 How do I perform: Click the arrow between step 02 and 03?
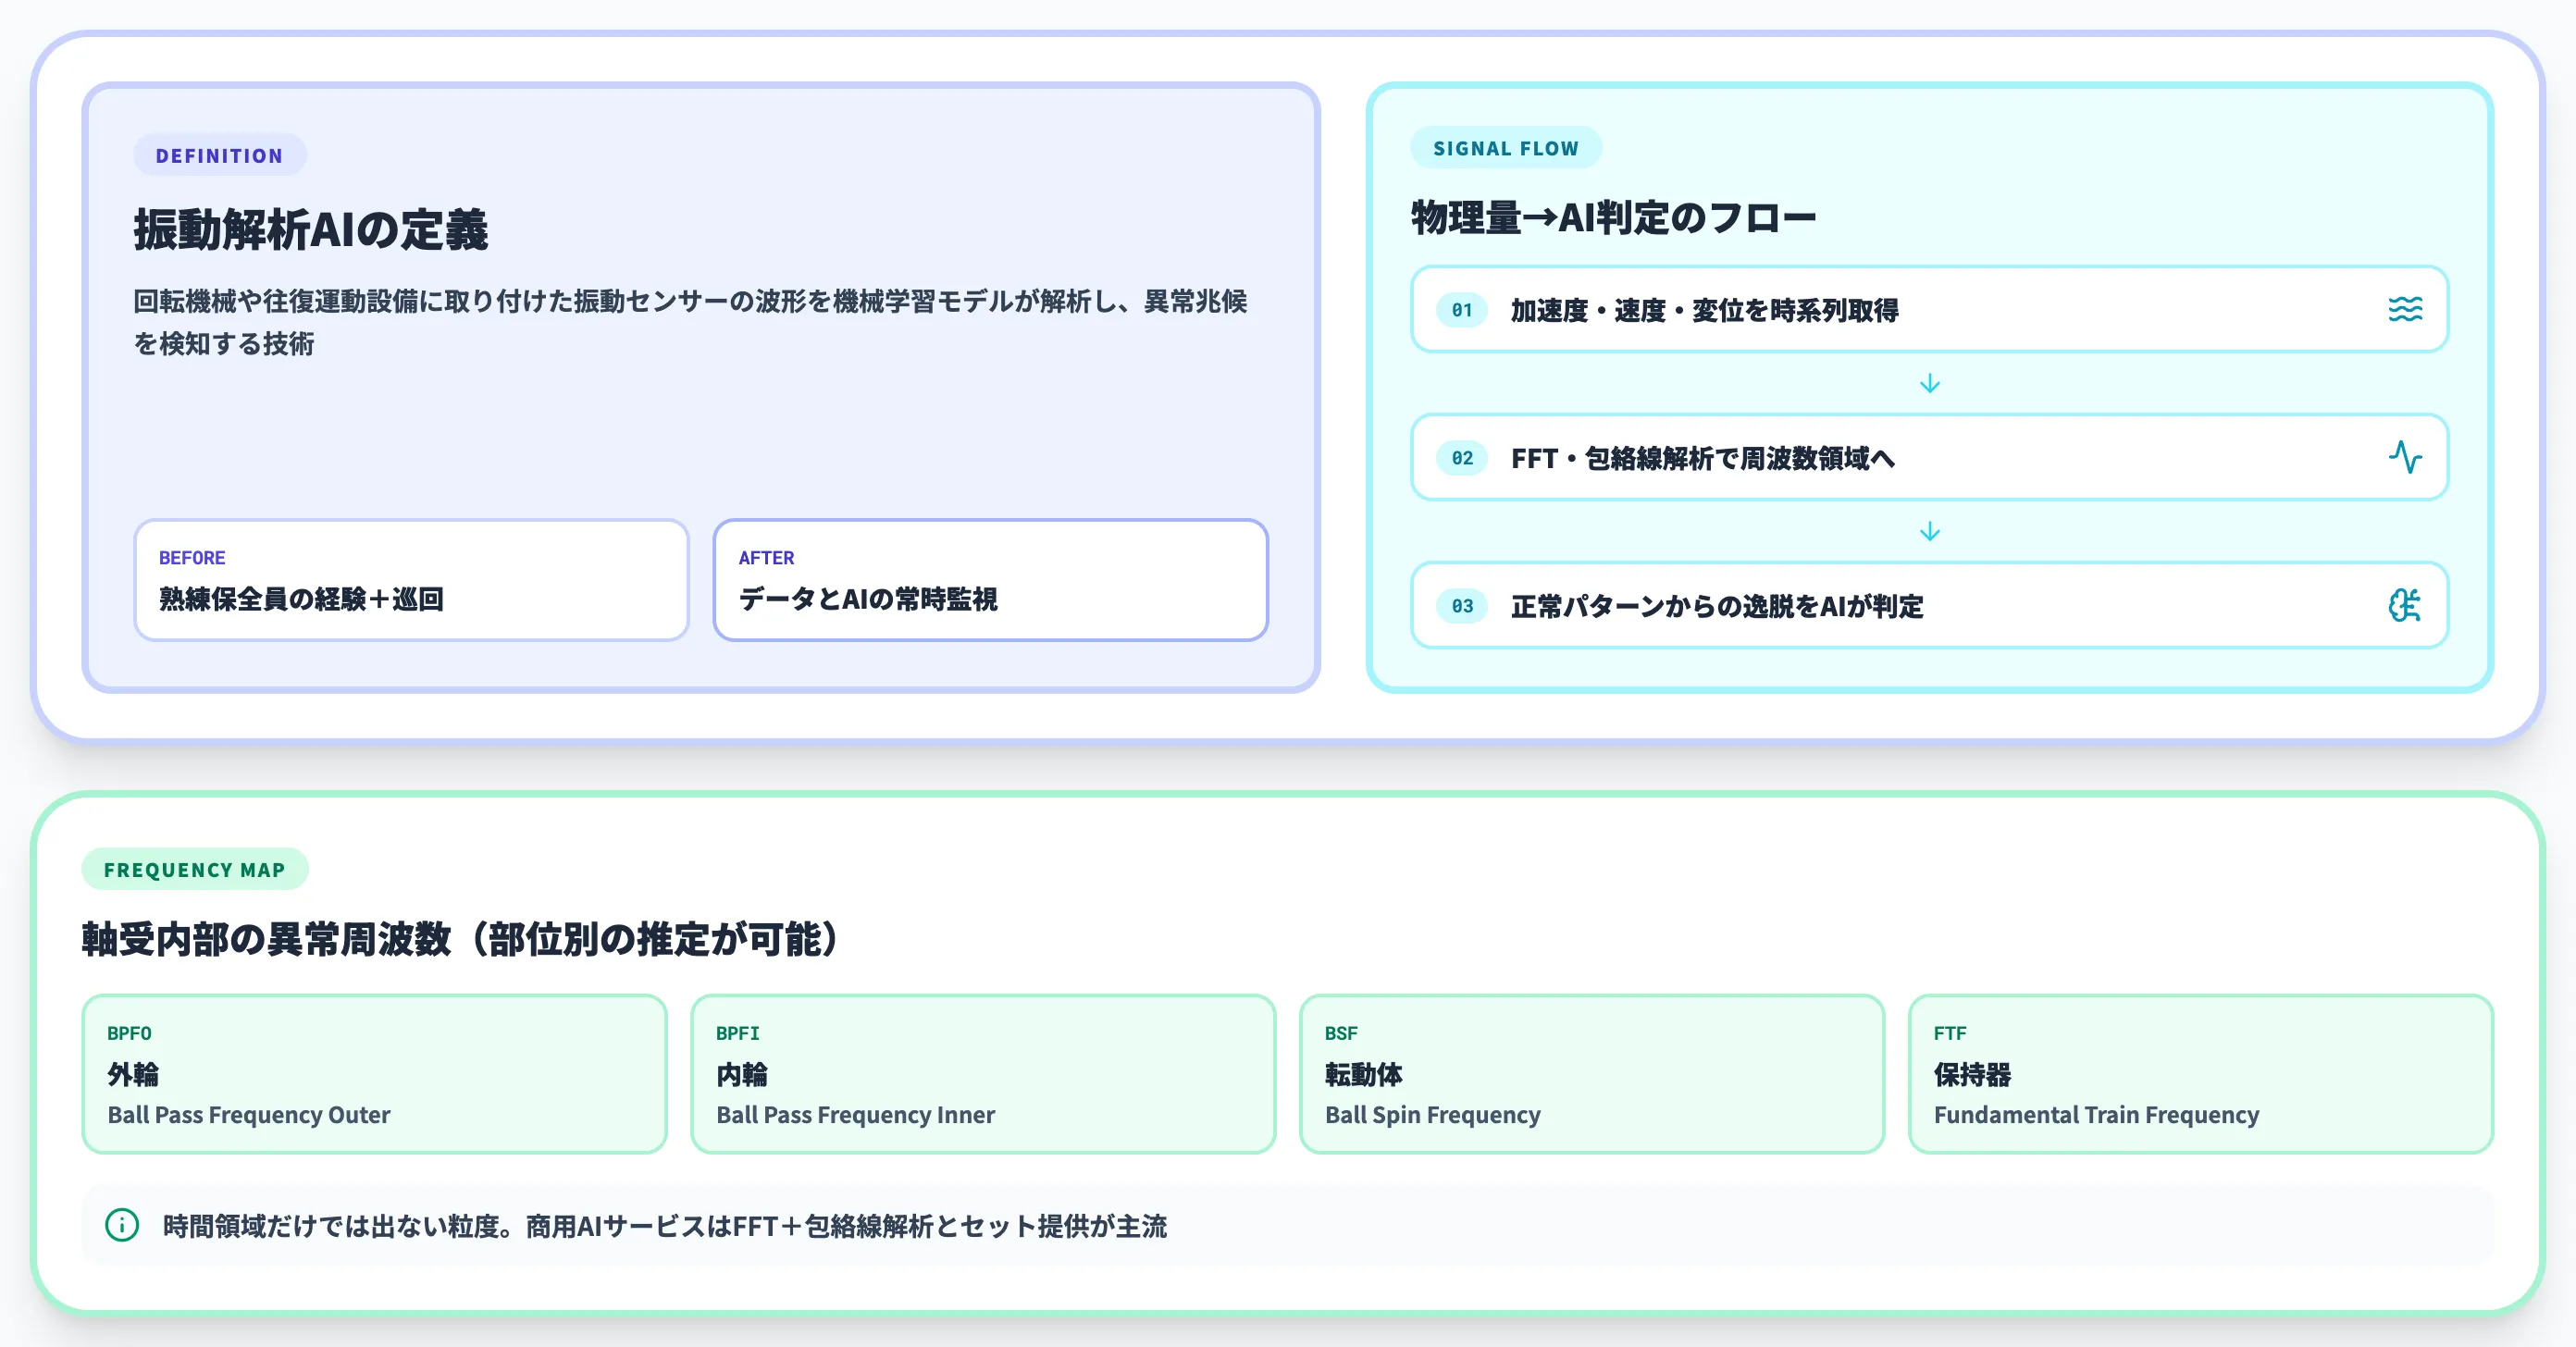click(1929, 532)
